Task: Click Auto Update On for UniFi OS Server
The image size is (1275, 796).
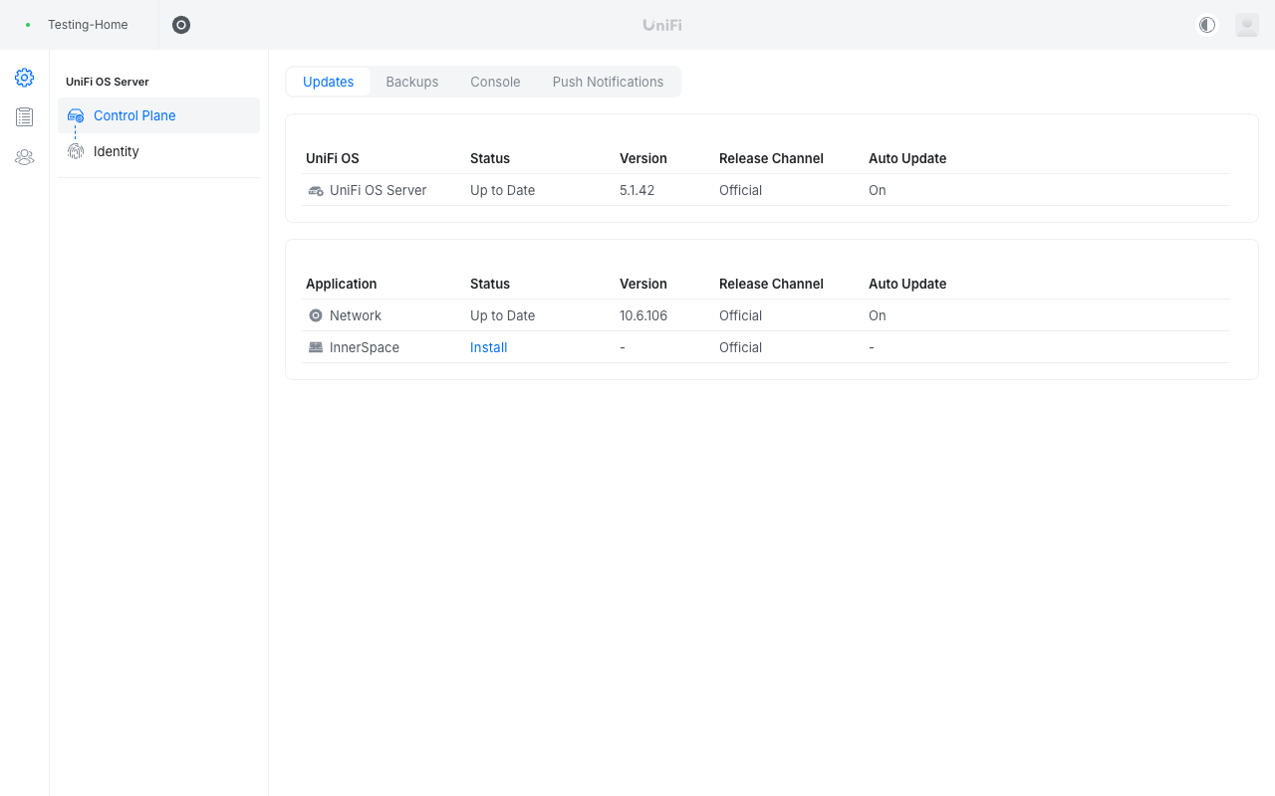Action: (x=878, y=190)
